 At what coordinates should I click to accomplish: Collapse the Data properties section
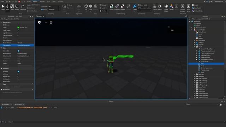pyautogui.click(x=1, y=48)
